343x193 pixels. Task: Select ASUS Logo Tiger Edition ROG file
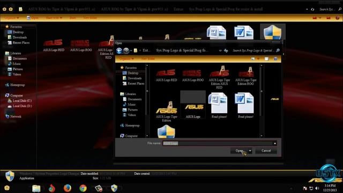(245, 76)
